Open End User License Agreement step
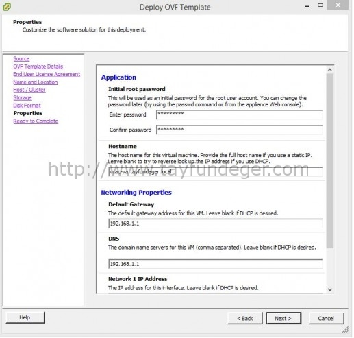Viewport: 354px width, 338px height. click(x=47, y=74)
